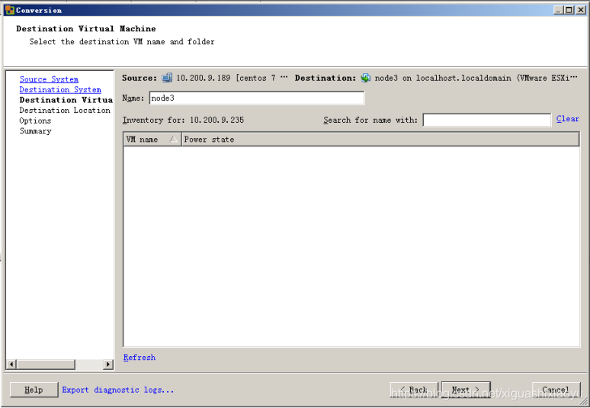590x408 pixels.
Task: Click destination text node3 on localhost.localdomain
Action: click(476, 78)
